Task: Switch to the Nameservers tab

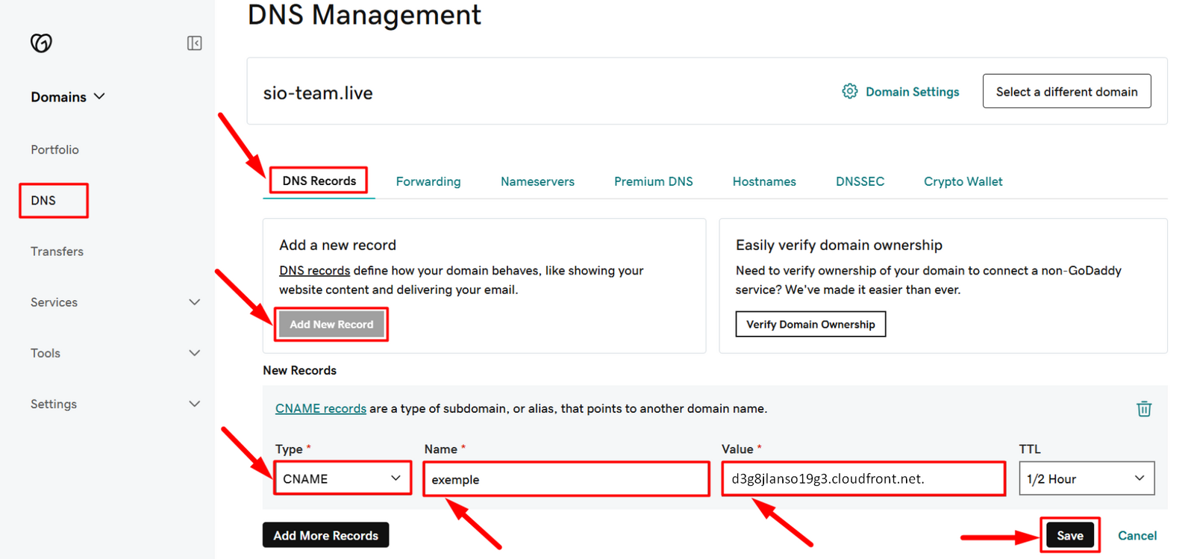Action: tap(537, 181)
